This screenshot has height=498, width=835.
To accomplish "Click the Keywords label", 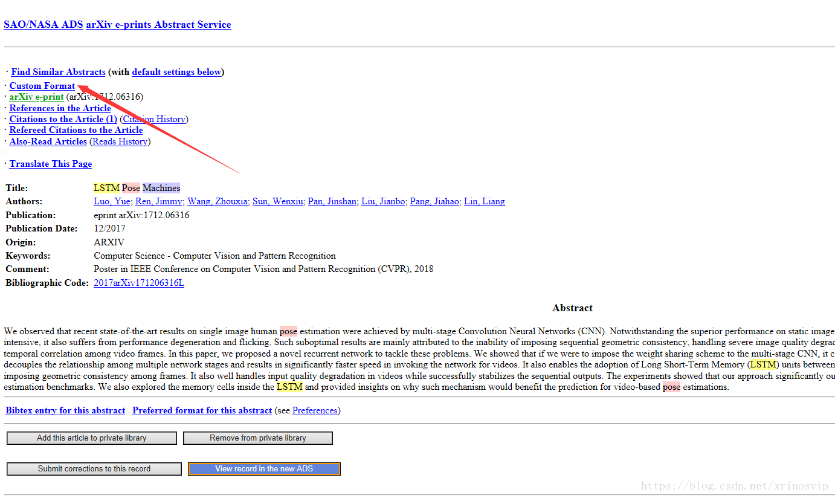I will [x=28, y=256].
